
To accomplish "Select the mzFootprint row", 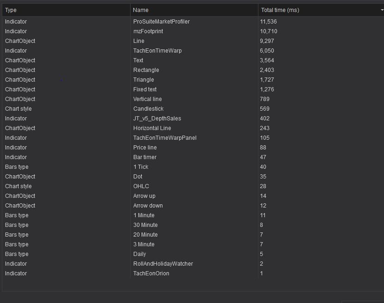I will 148,31.
